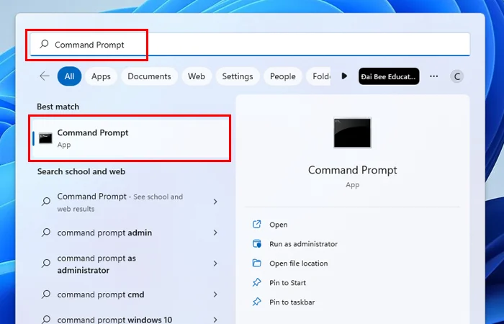Click the C profile avatar
Image resolution: width=504 pixels, height=324 pixels.
(x=456, y=76)
